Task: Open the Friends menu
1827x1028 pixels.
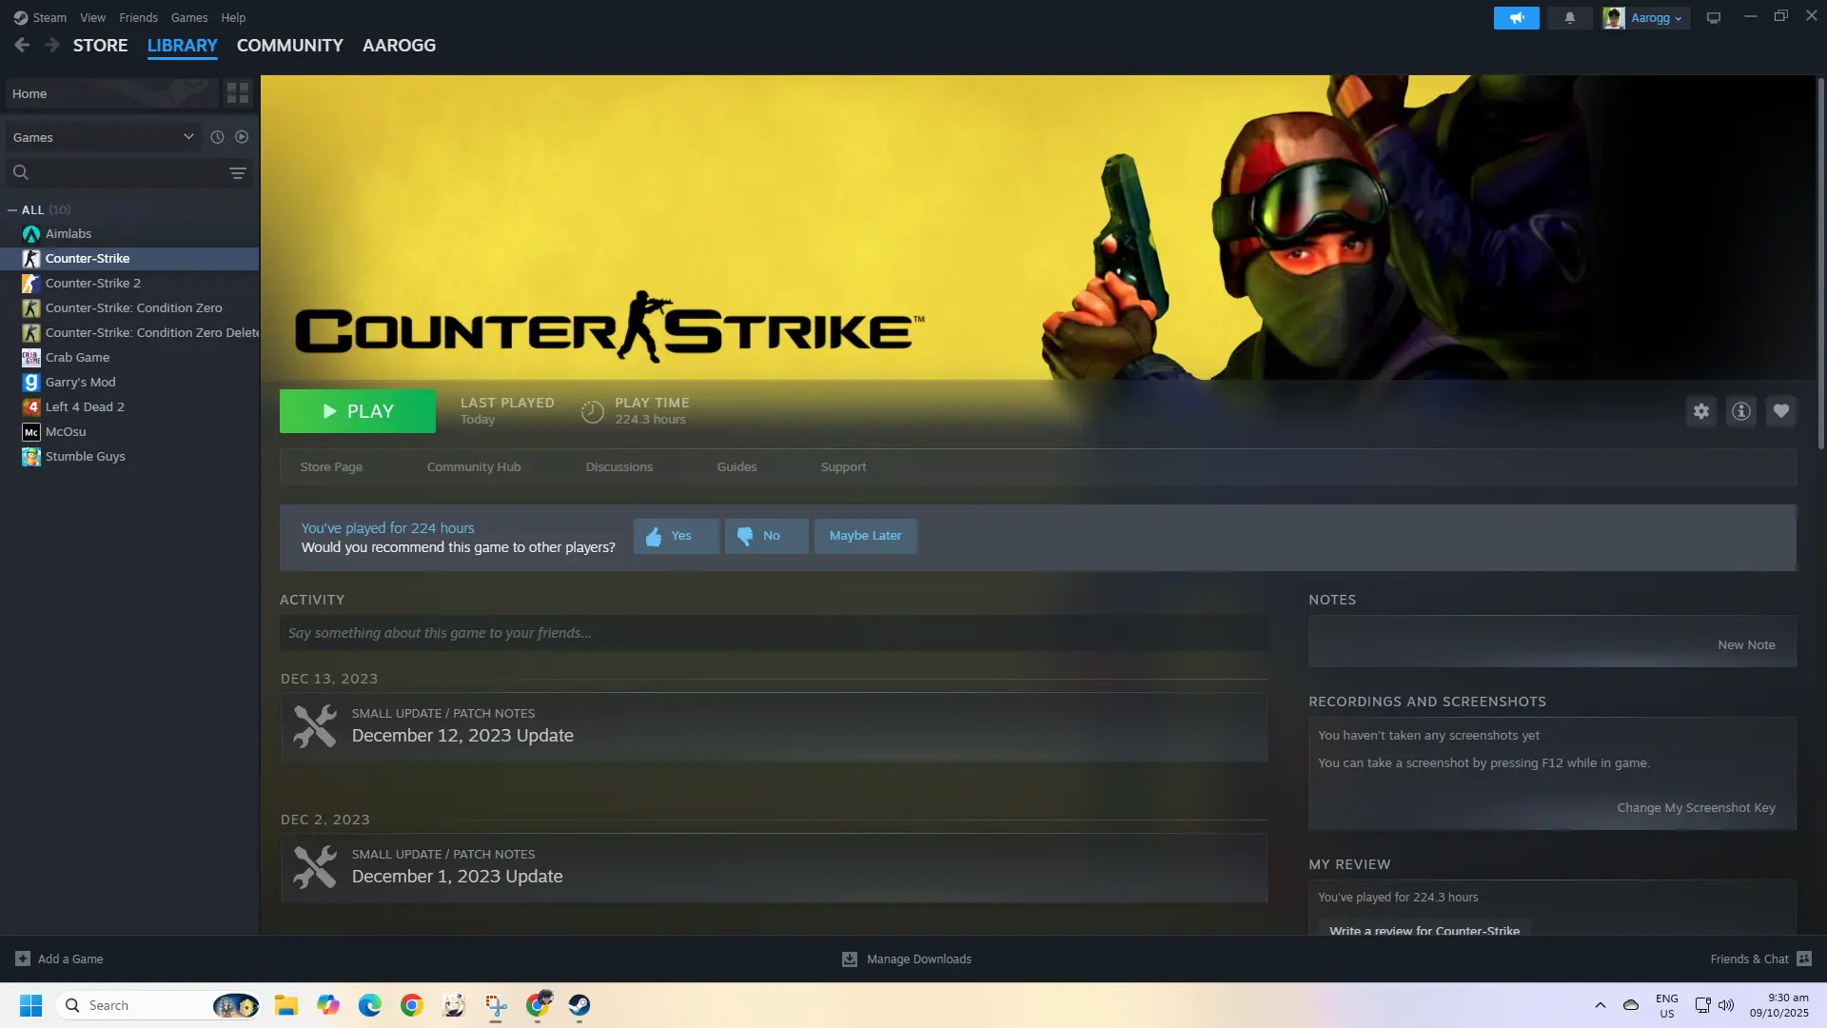Action: click(x=138, y=18)
